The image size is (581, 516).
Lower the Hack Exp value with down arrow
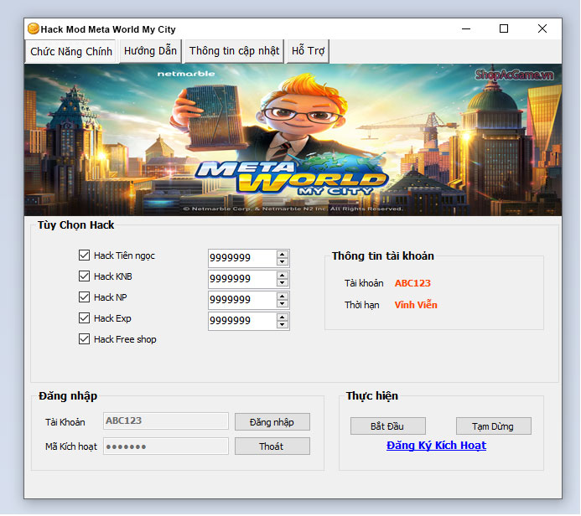[x=283, y=325]
